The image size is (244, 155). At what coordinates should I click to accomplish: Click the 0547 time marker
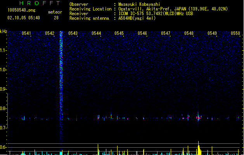coord(166,33)
